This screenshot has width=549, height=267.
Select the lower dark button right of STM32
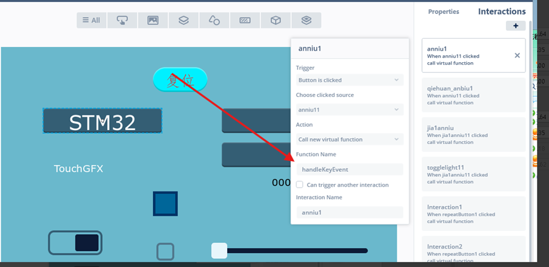pyautogui.click(x=256, y=155)
